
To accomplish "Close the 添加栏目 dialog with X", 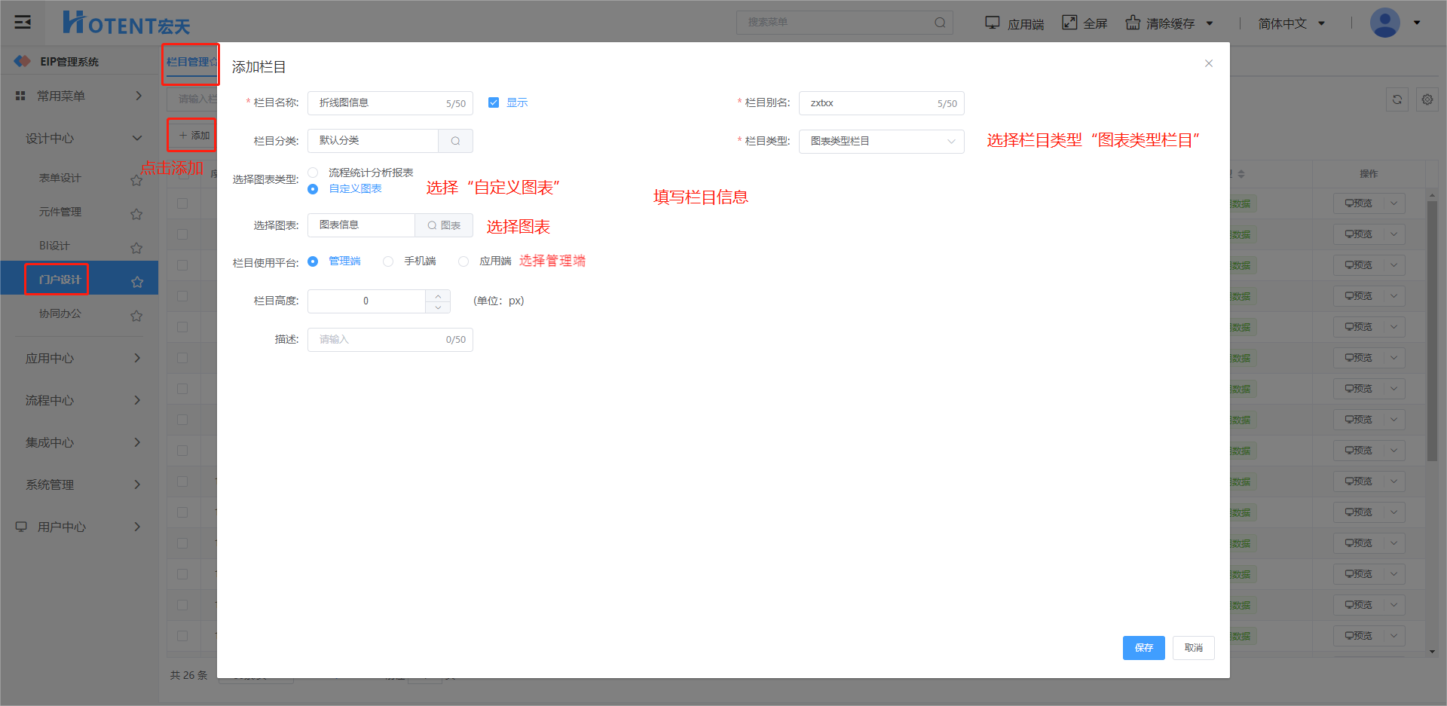I will click(1209, 63).
